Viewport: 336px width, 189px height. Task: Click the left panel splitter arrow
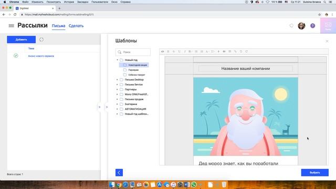pos(99,107)
